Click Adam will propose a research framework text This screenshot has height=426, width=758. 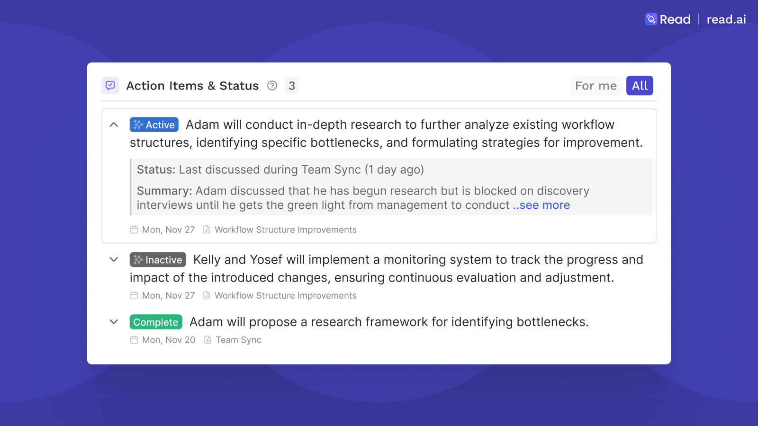click(x=389, y=322)
